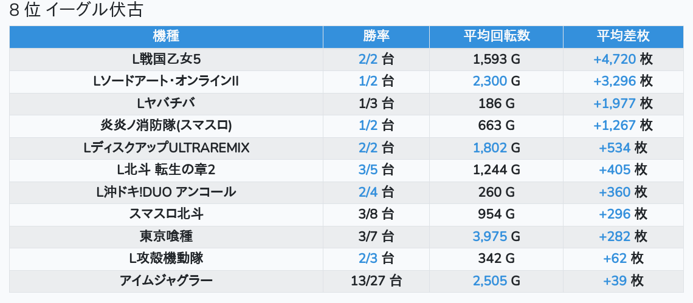Select the スマスロ北斗 machine name
The height and width of the screenshot is (303, 693).
pyautogui.click(x=166, y=214)
